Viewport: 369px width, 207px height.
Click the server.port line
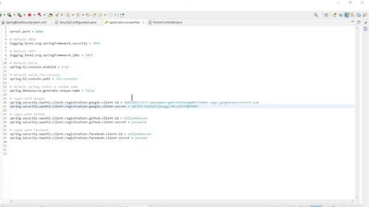(27, 32)
